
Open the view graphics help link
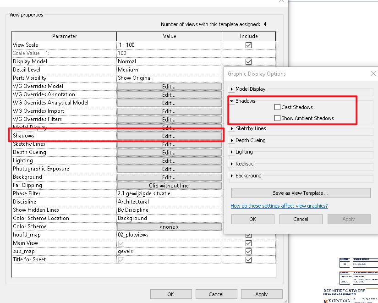tap(279, 205)
